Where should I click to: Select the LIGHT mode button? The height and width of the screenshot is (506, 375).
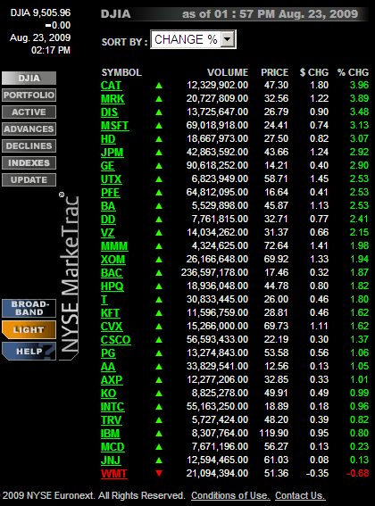click(29, 330)
